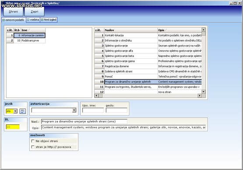The height and width of the screenshot is (170, 243).
Task: Click the Nasl. title input field
Action: point(85,121)
